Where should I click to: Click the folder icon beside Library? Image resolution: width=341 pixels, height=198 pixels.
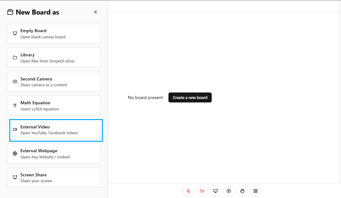pyautogui.click(x=15, y=58)
